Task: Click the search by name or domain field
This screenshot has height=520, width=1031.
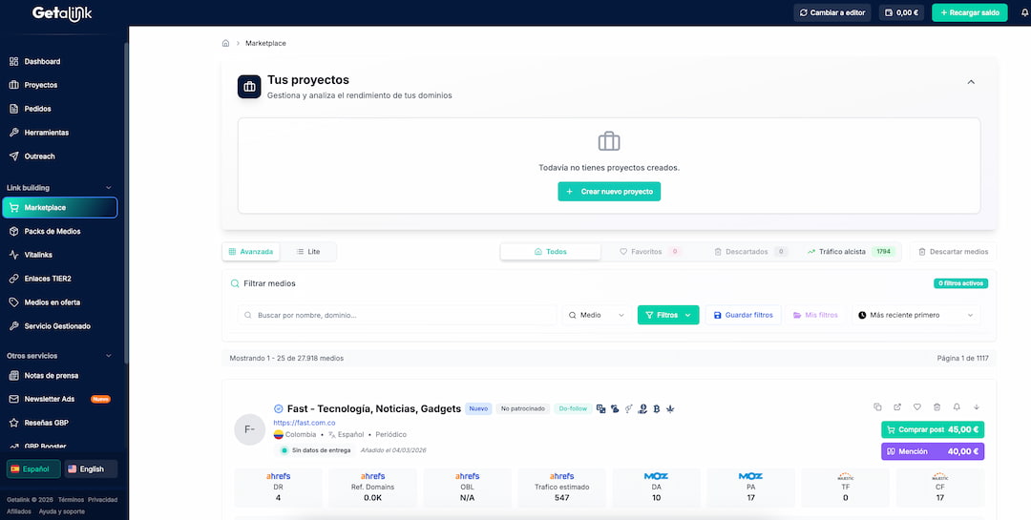Action: 397,315
